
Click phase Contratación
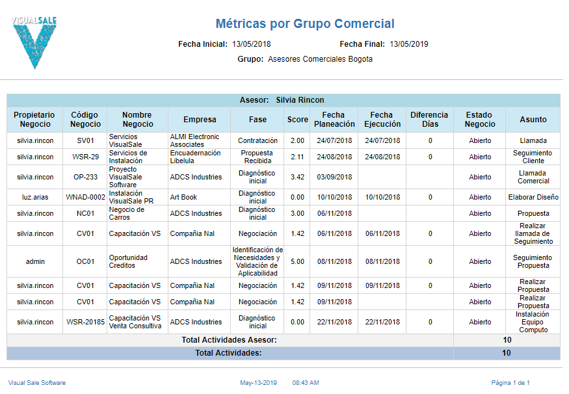(258, 141)
